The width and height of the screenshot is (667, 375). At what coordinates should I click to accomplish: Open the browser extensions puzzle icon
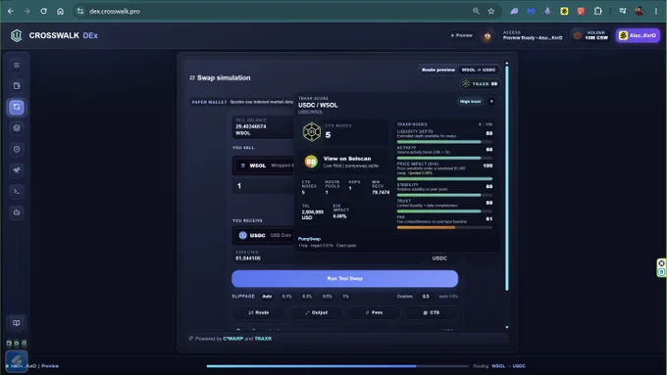pos(597,11)
